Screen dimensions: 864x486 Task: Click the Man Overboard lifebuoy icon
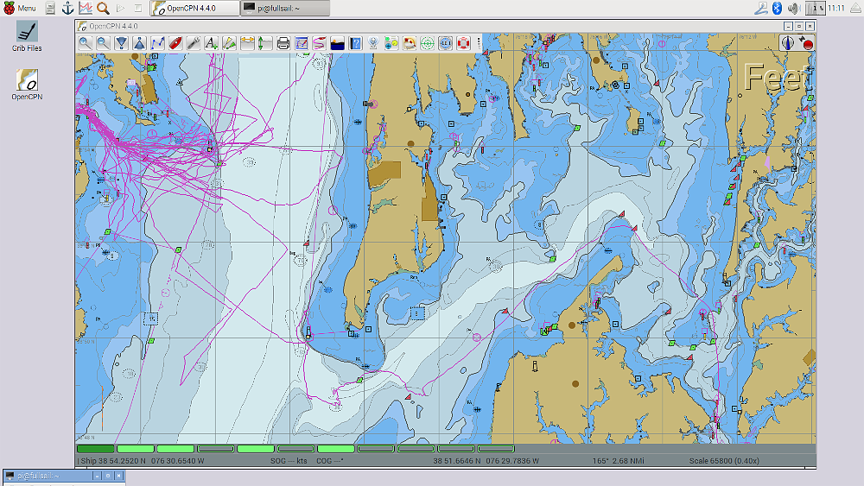tap(463, 42)
